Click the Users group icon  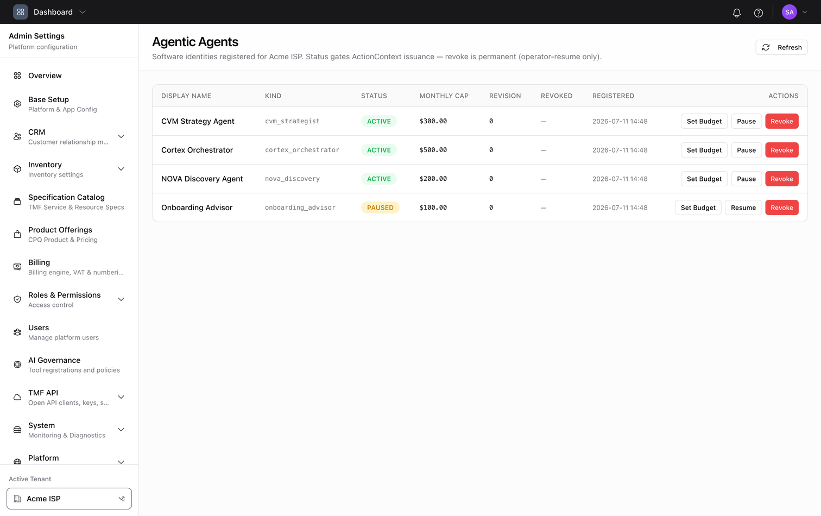coord(17,332)
